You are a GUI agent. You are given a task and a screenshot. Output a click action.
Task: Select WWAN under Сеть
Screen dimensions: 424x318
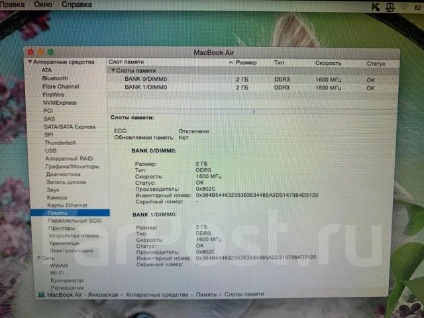(x=59, y=266)
